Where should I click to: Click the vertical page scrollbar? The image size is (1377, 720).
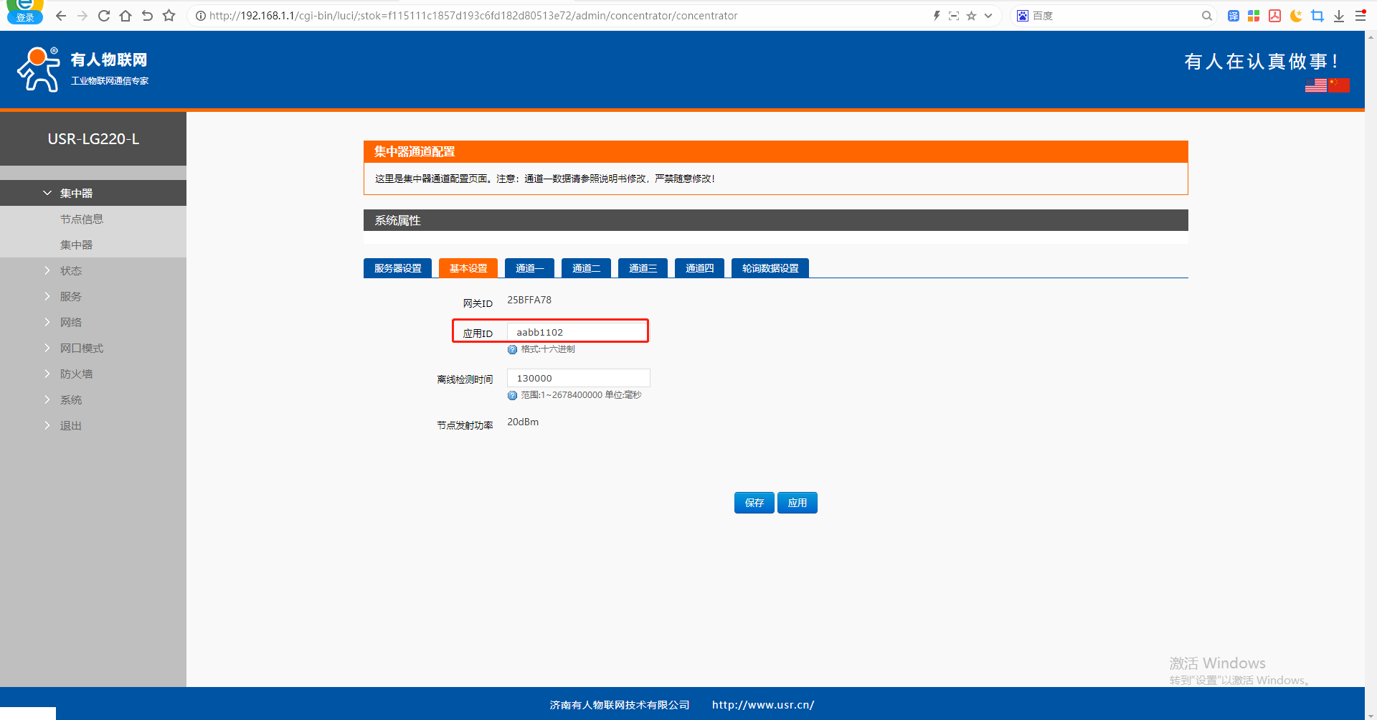pos(1371,375)
